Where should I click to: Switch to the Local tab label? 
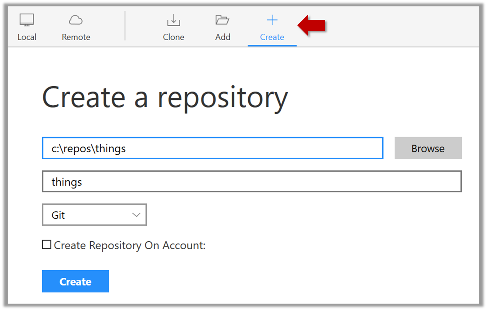point(27,37)
